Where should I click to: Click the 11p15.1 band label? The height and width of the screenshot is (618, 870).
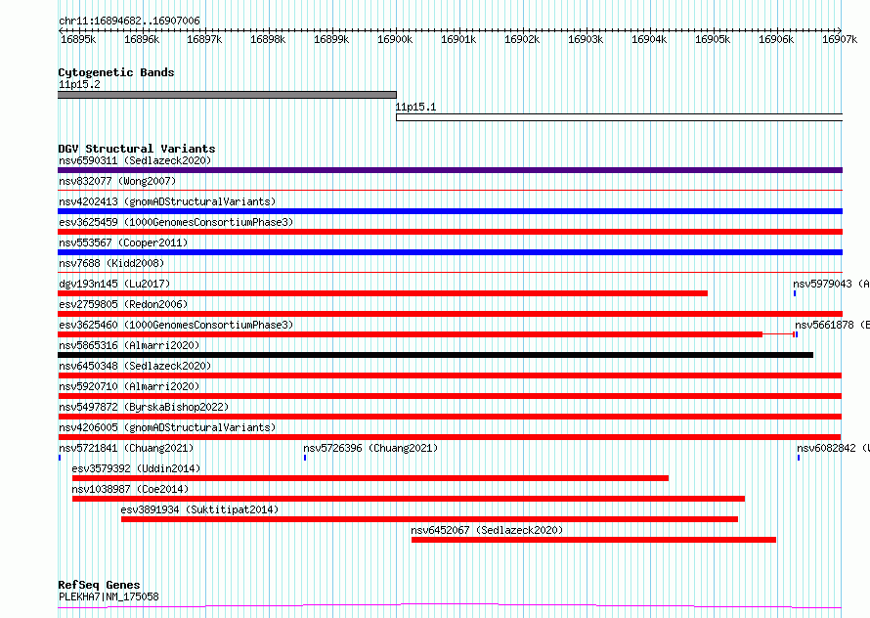pyautogui.click(x=415, y=108)
